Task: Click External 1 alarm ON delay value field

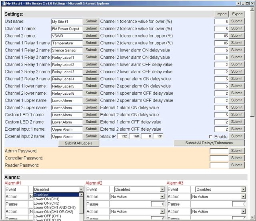Action: 221,108
